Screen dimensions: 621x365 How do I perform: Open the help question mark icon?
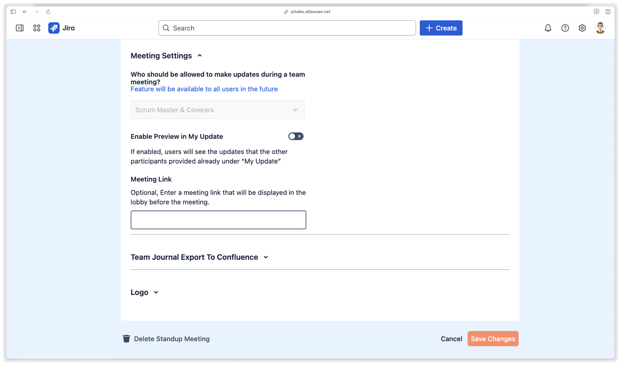tap(565, 28)
